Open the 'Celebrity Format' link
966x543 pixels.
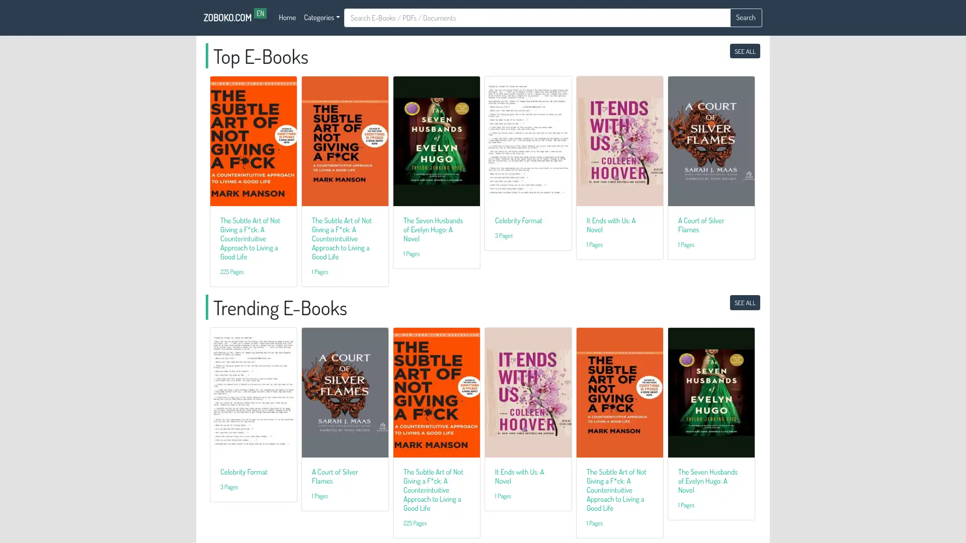pos(519,220)
